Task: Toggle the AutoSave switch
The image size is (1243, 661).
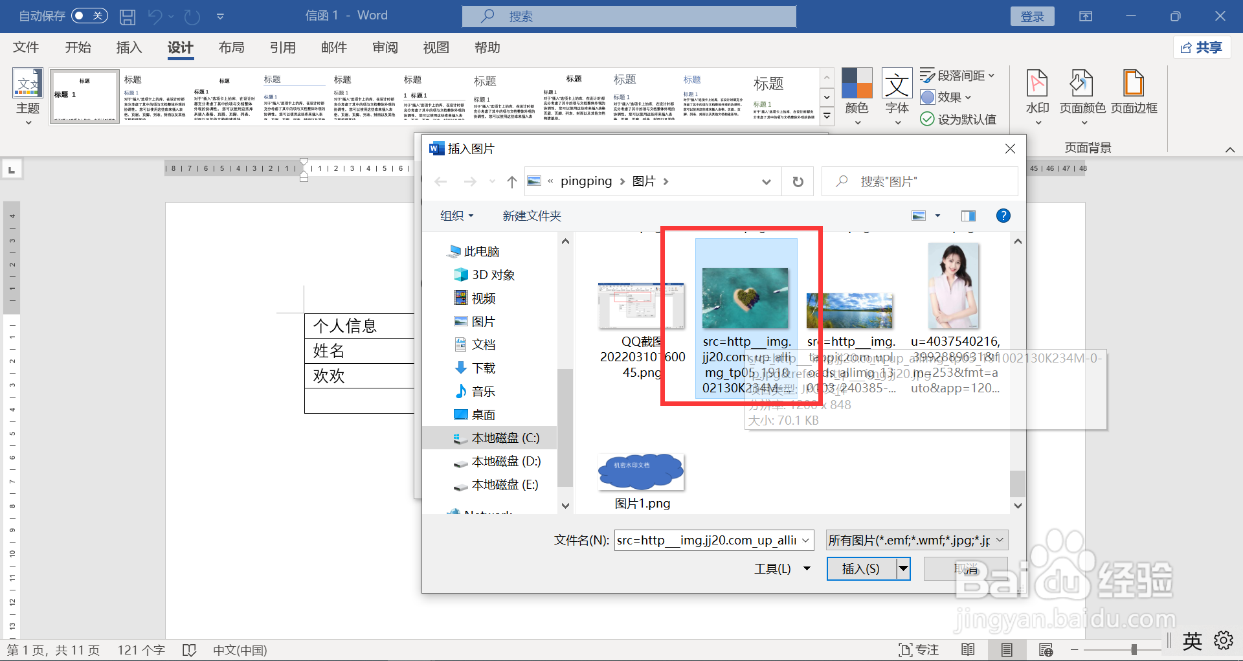Action: click(x=89, y=16)
